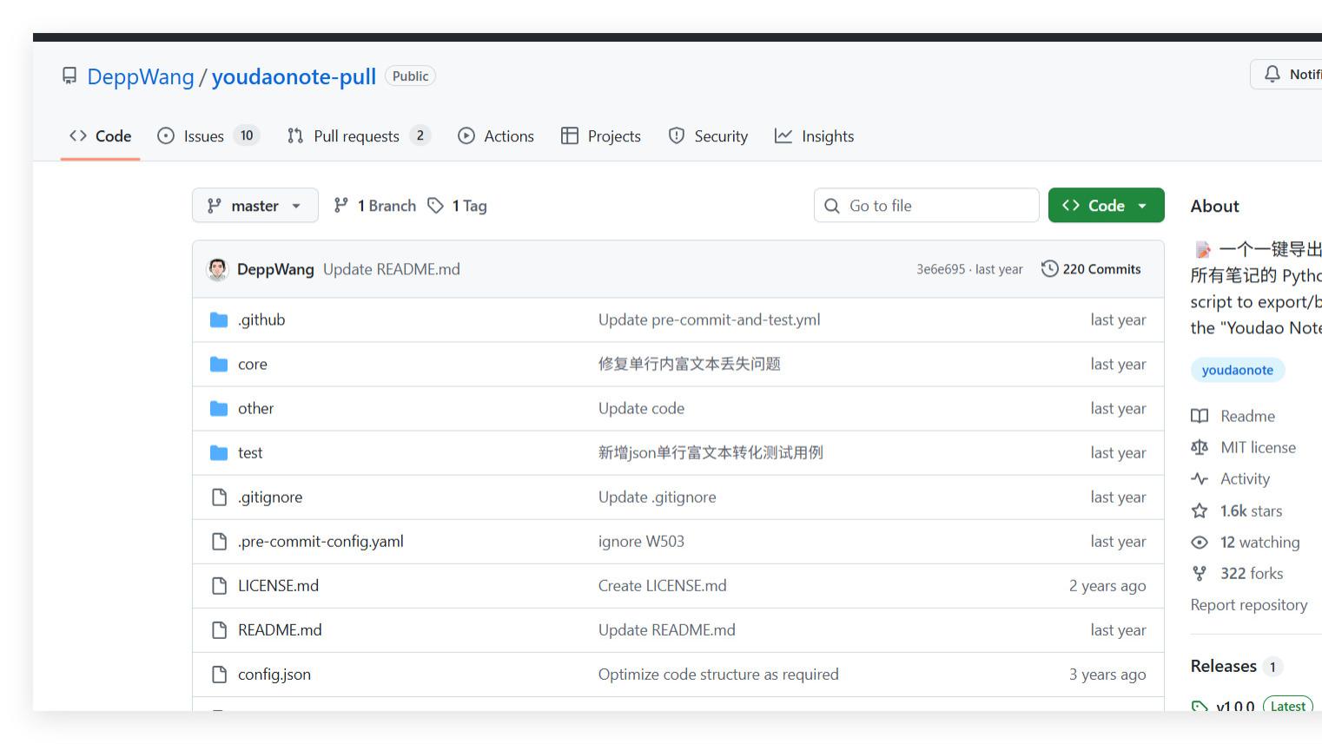1322x744 pixels.
Task: Star the repository via the star icon
Action: click(1200, 510)
